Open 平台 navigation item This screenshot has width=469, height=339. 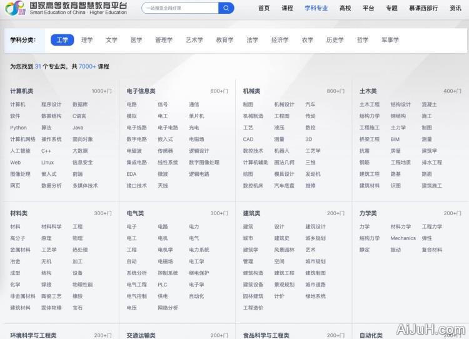(x=368, y=8)
